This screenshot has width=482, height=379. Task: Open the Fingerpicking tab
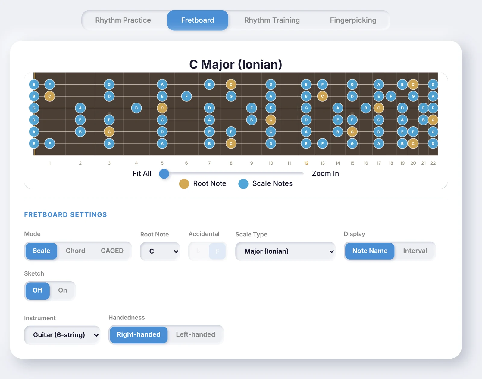click(x=353, y=20)
